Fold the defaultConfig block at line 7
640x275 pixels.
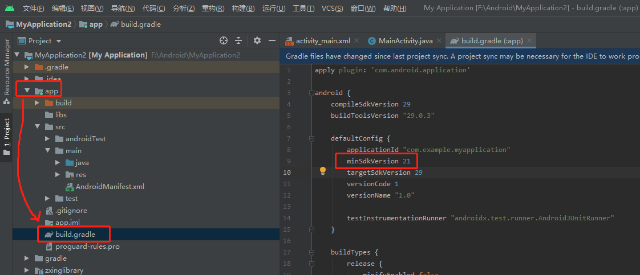click(x=311, y=138)
